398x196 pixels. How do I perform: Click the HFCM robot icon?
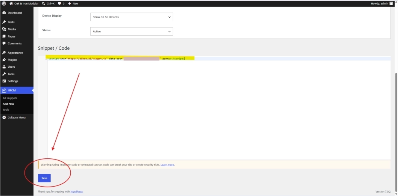4,90
